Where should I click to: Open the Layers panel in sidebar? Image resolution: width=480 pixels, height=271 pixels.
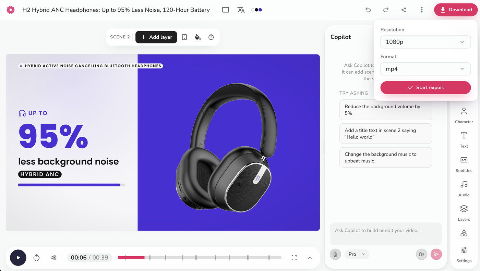tap(464, 212)
